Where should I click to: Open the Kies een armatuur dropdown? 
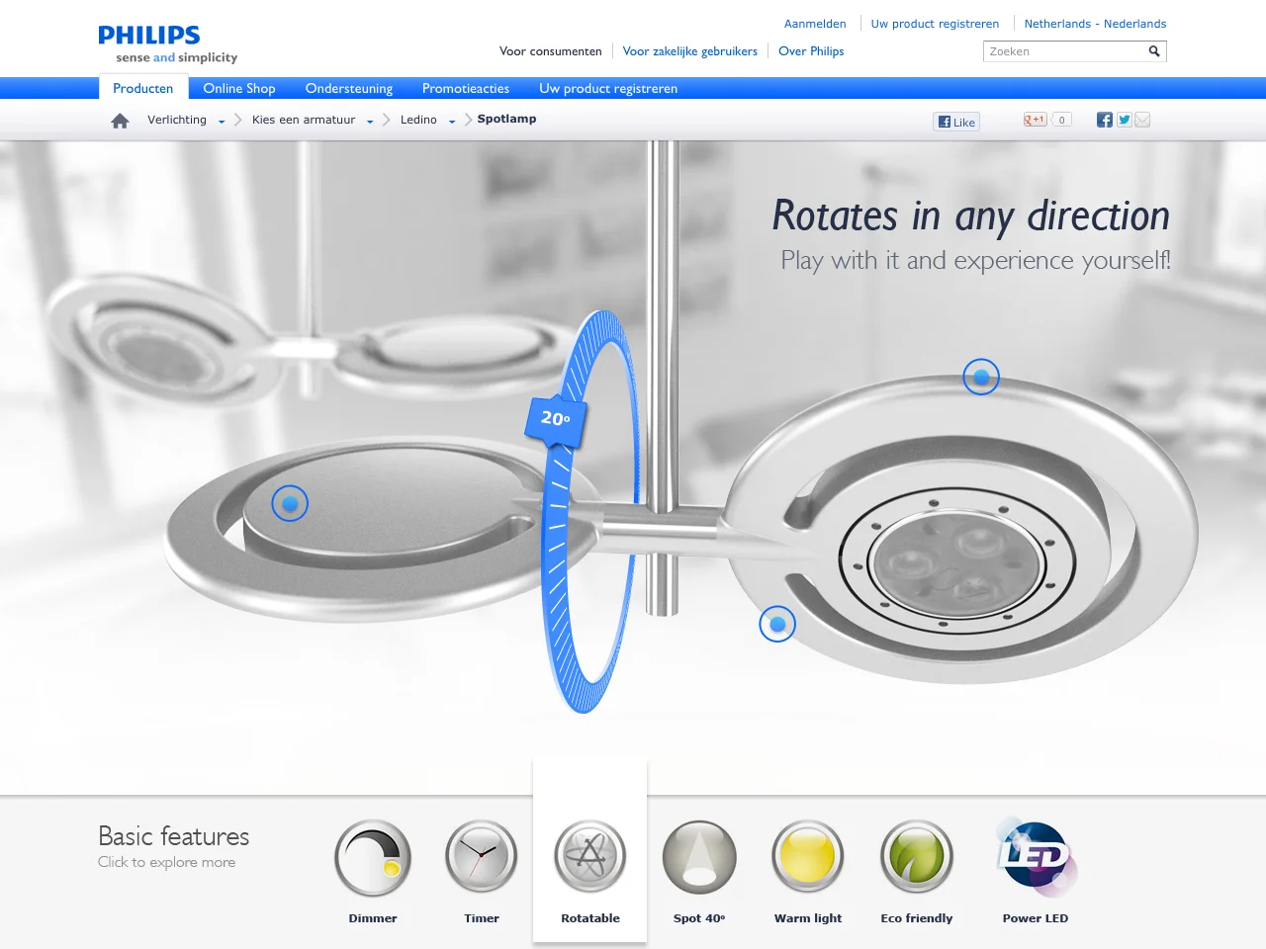[x=370, y=121]
